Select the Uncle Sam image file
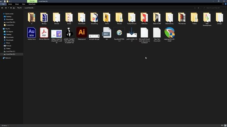 (x=69, y=35)
